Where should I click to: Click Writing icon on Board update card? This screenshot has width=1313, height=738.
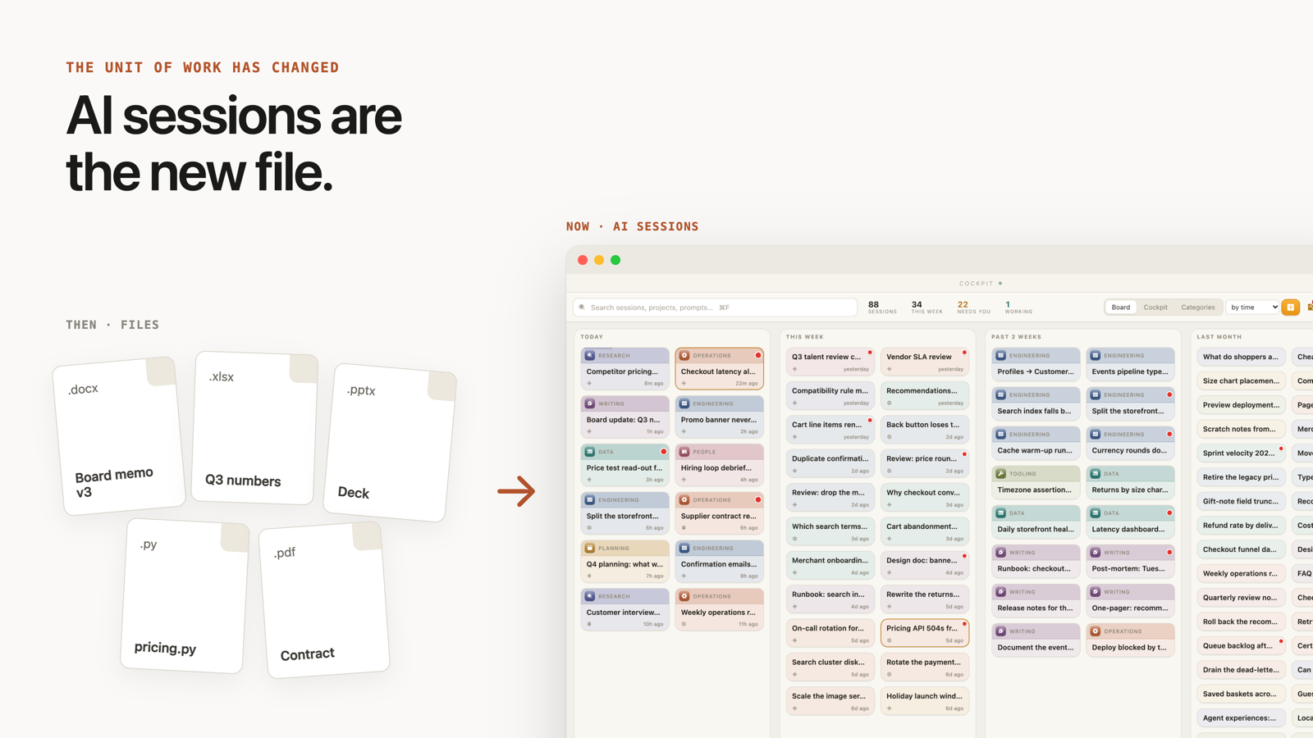tap(590, 403)
